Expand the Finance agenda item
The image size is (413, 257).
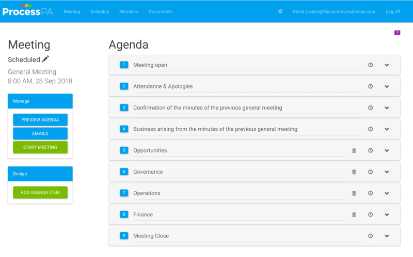click(387, 215)
